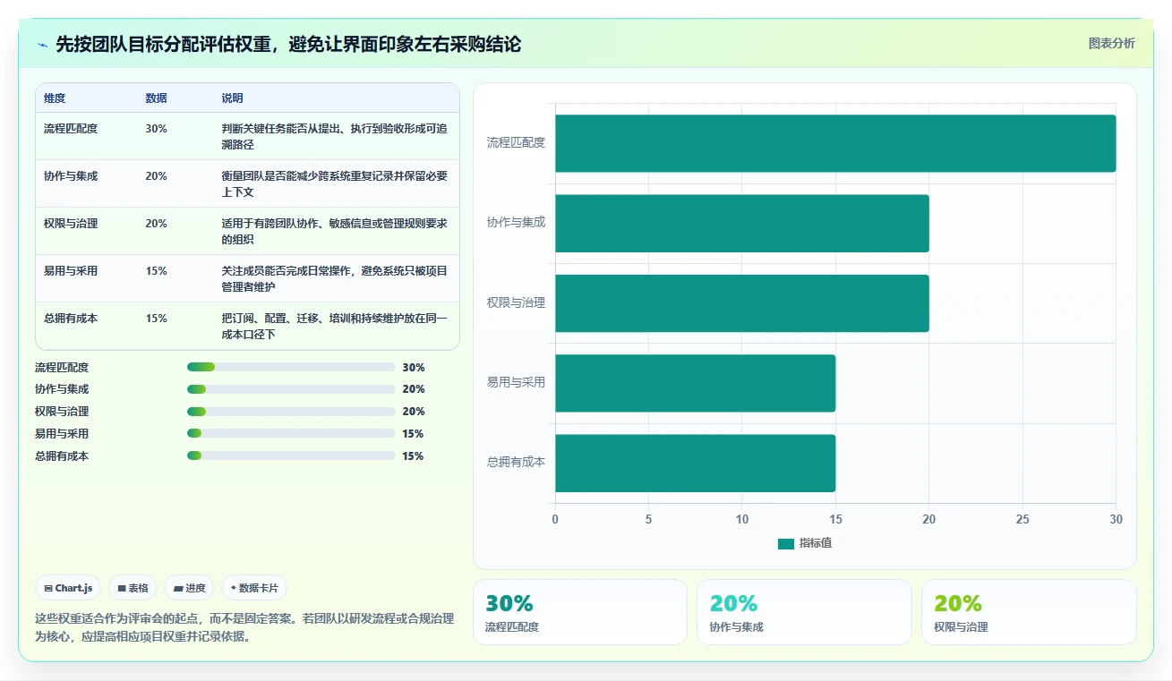Click 易用与采用 in the table

pyautogui.click(x=71, y=271)
